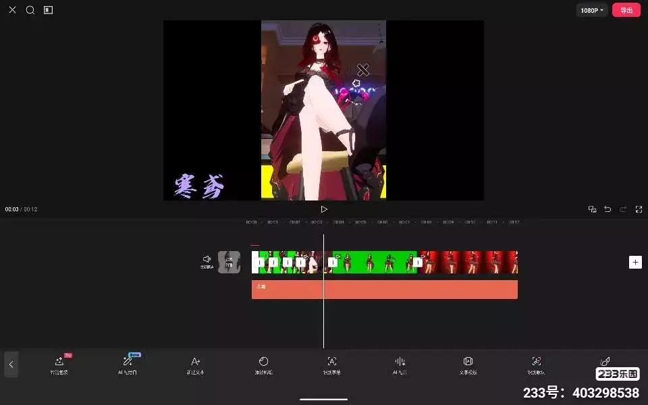Close the editor with the X icon

(12, 10)
